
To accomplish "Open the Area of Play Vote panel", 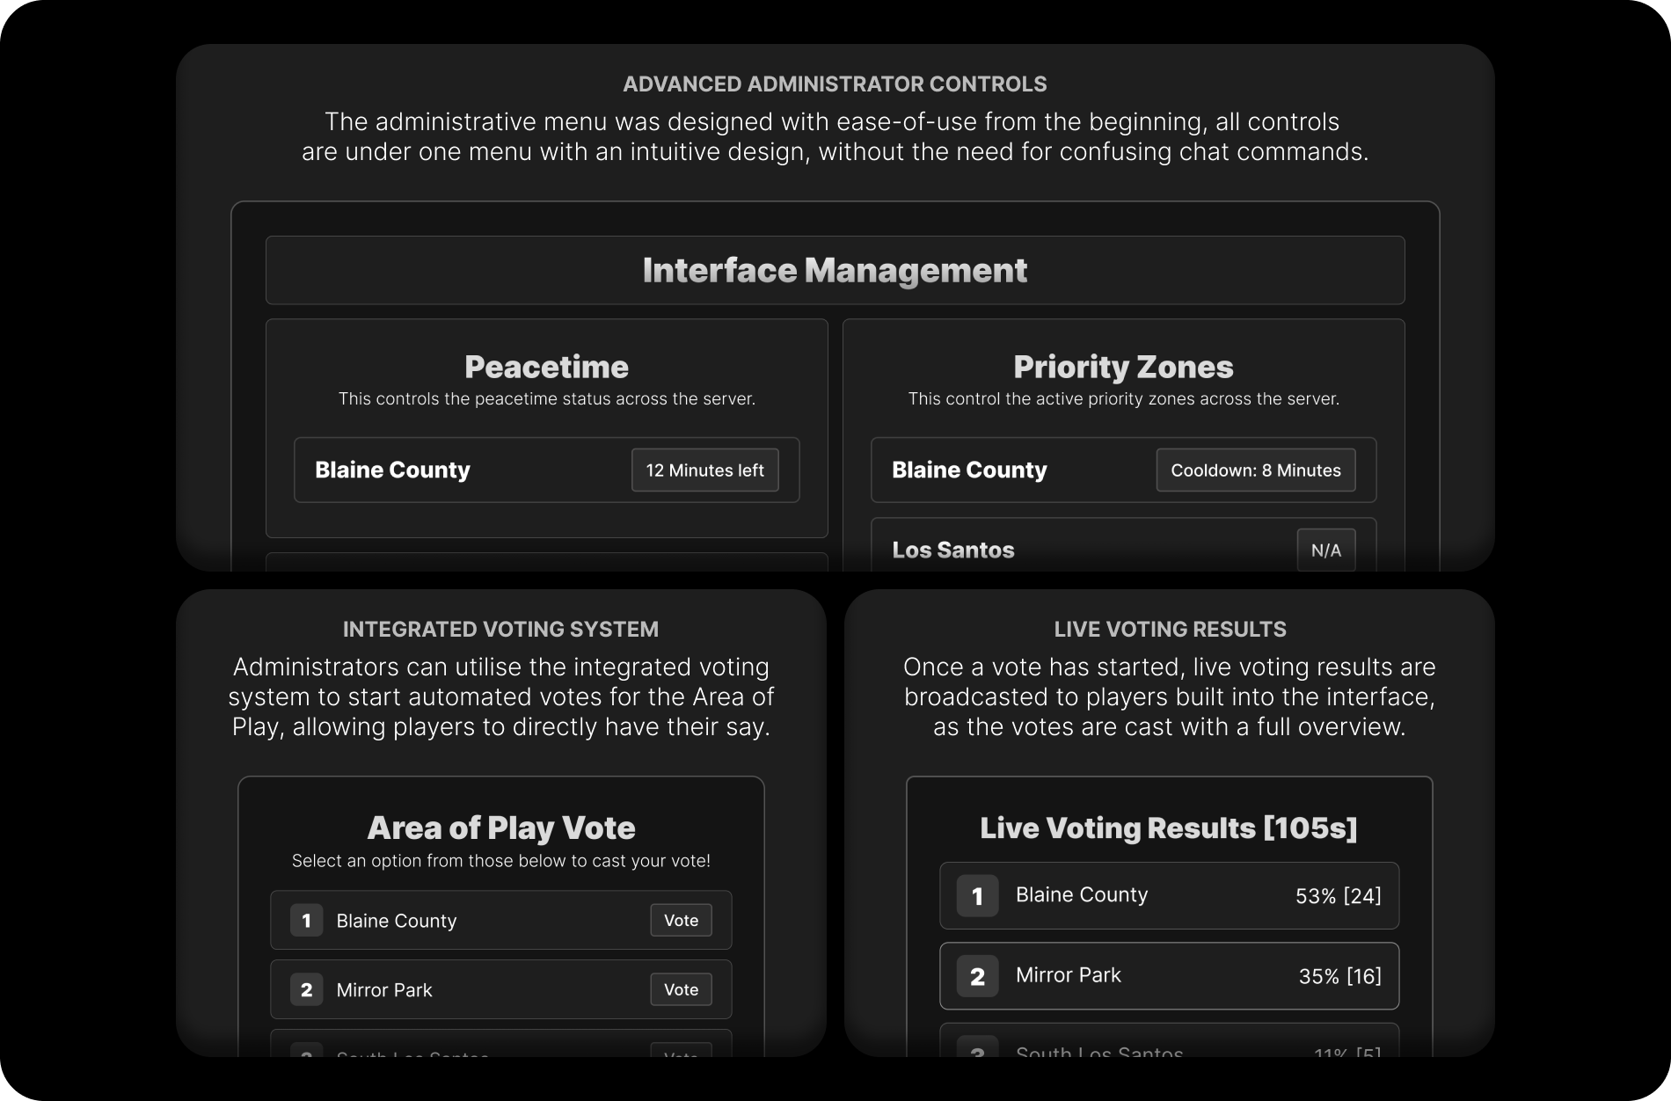I will (x=501, y=827).
